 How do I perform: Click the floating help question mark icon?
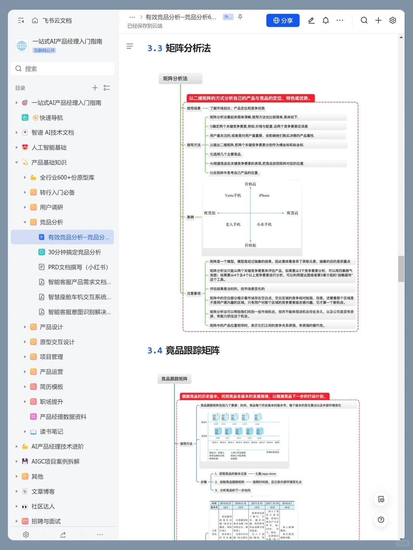point(381,519)
